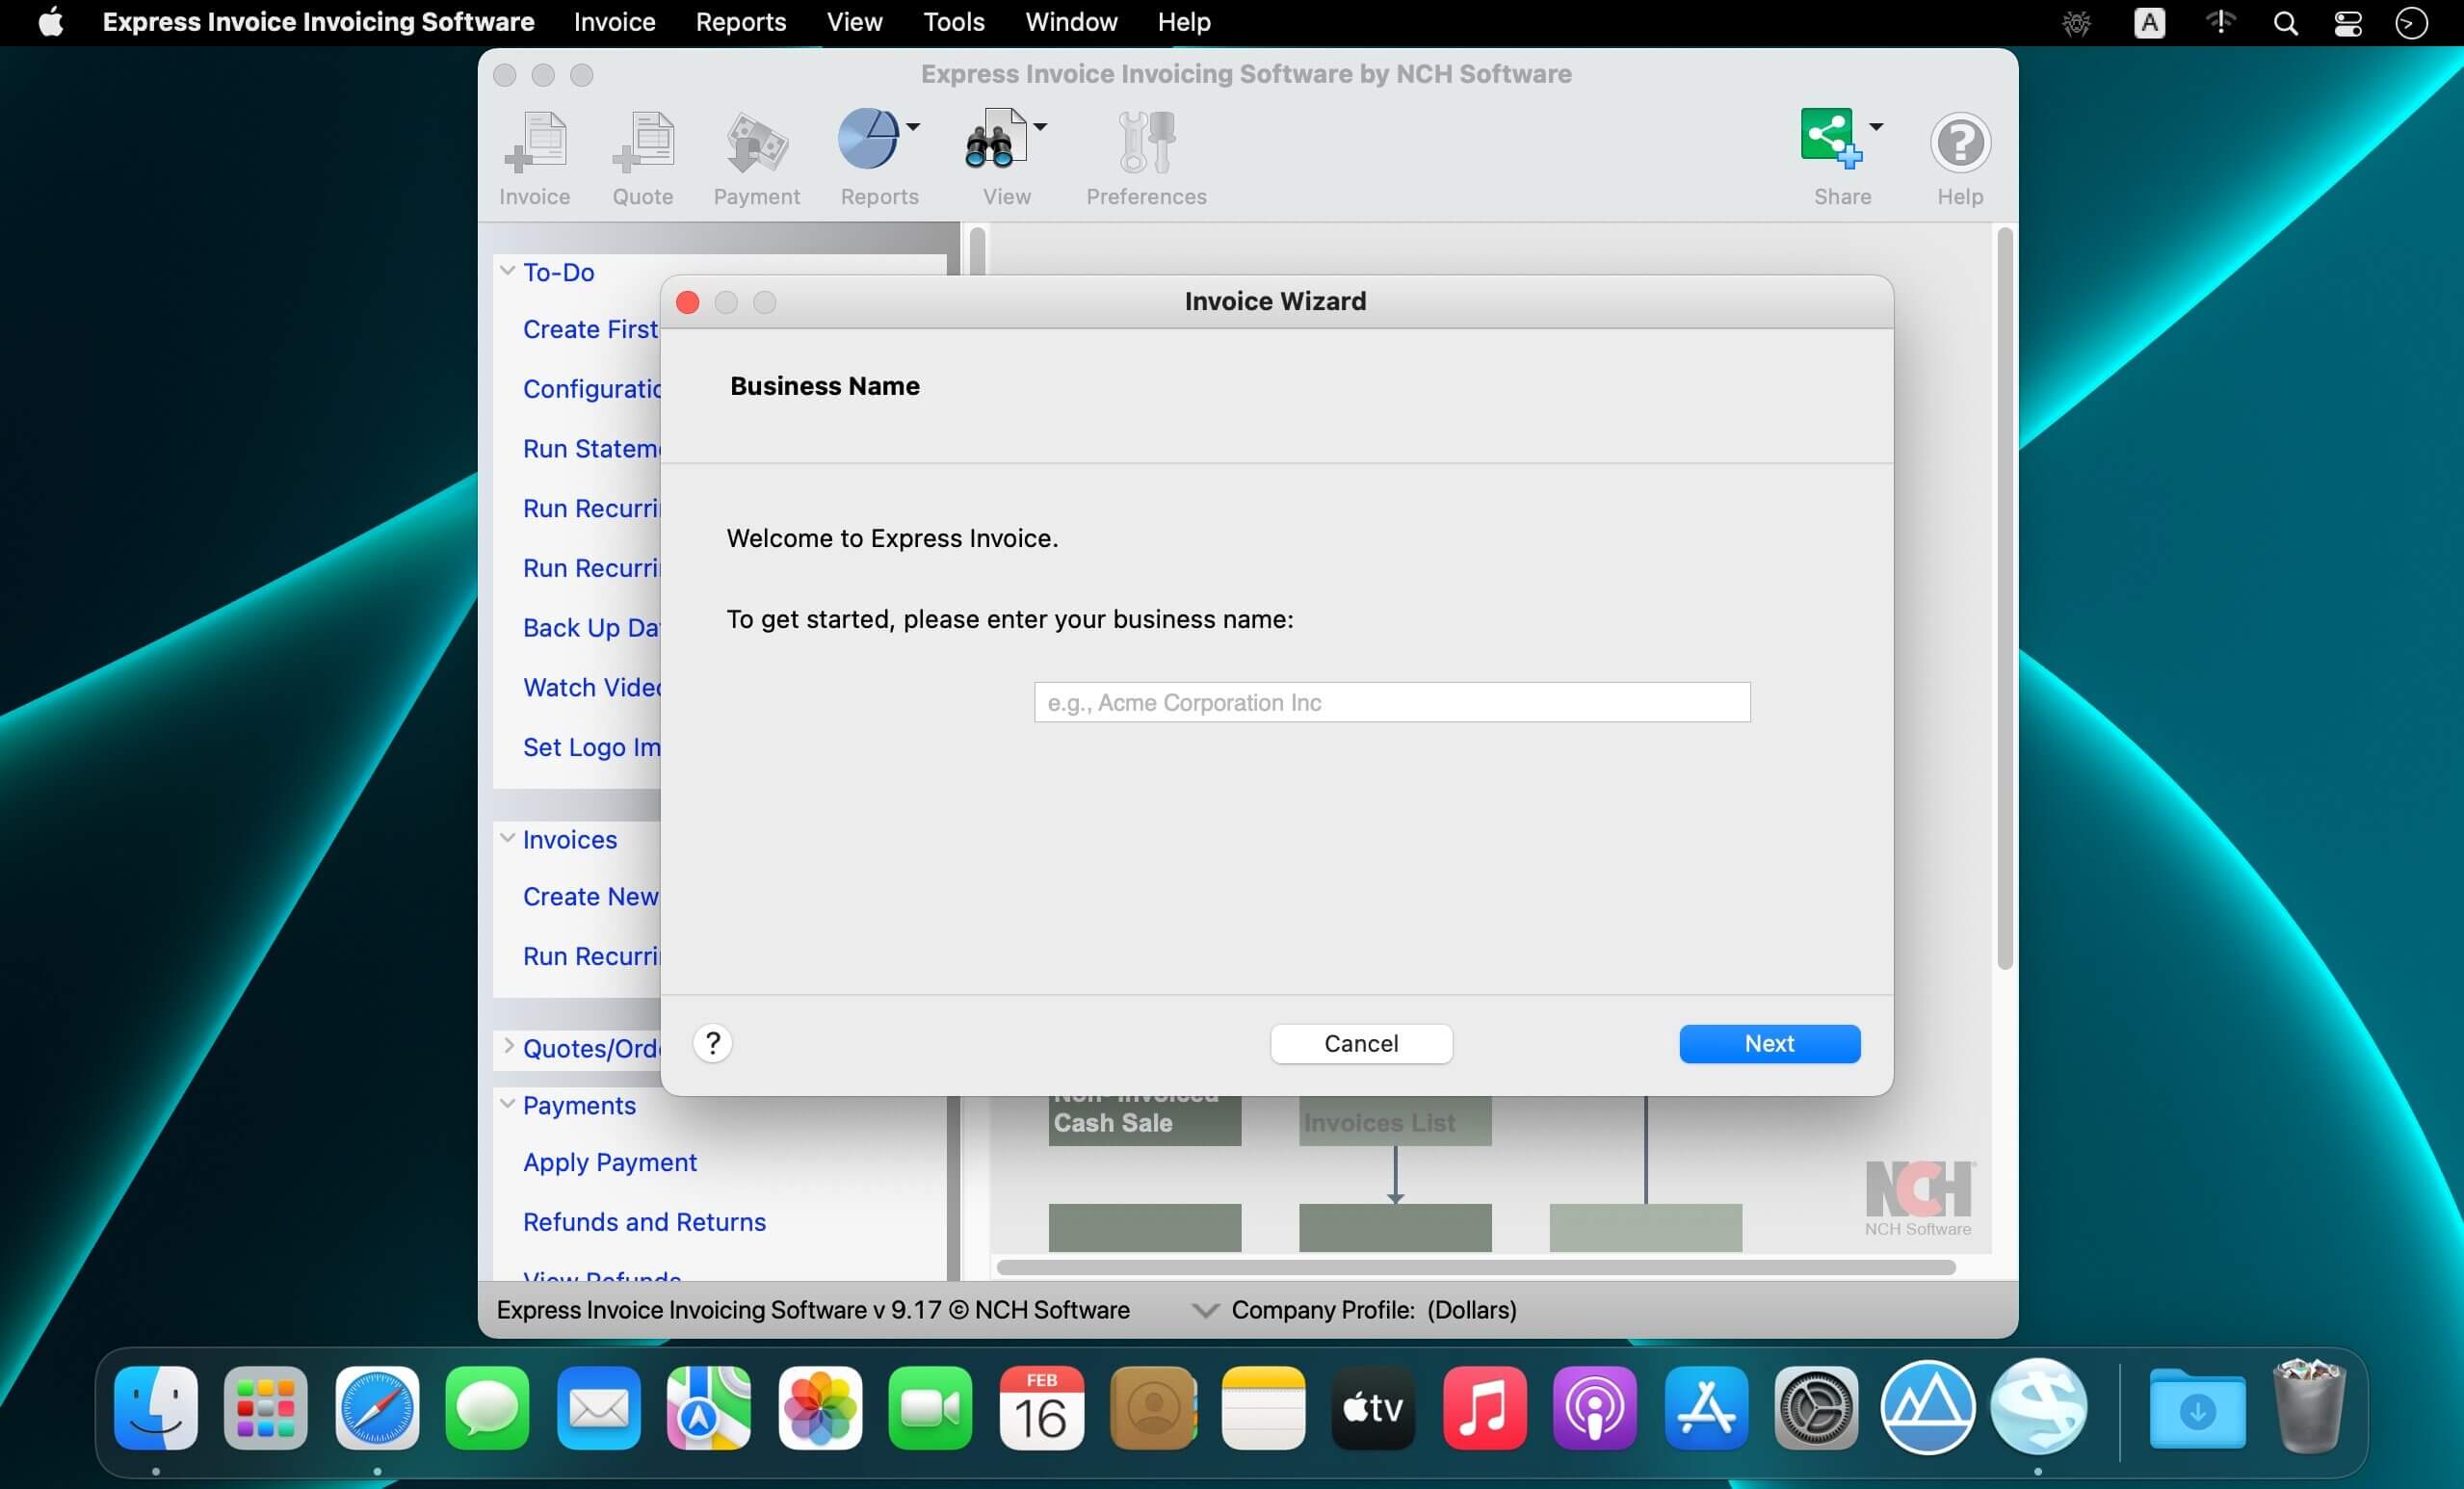The width and height of the screenshot is (2464, 1489).
Task: Click the keyboard input source A icon
Action: 2149,22
